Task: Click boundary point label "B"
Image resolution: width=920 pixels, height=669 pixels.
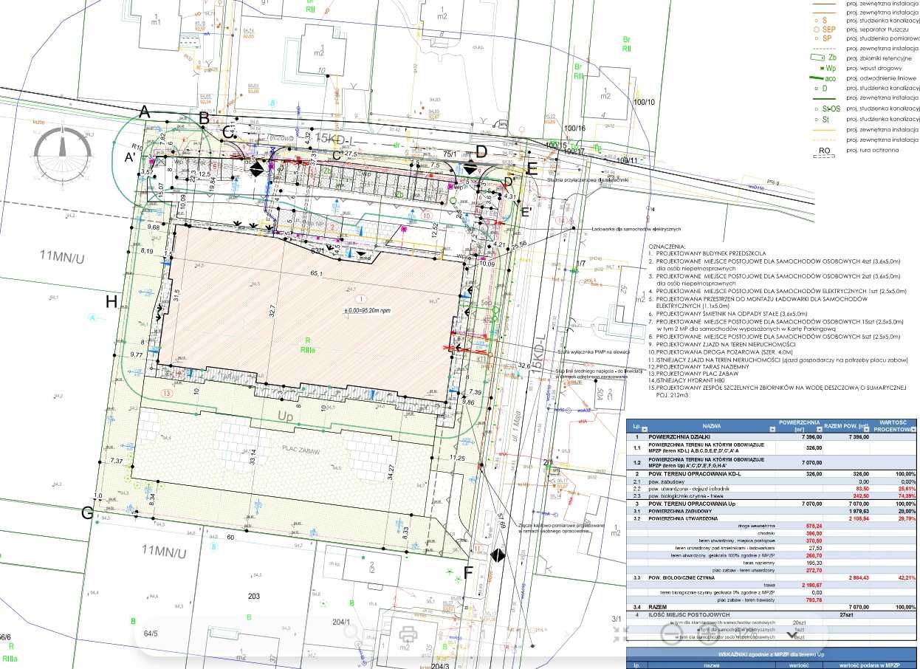Action: click(x=205, y=117)
